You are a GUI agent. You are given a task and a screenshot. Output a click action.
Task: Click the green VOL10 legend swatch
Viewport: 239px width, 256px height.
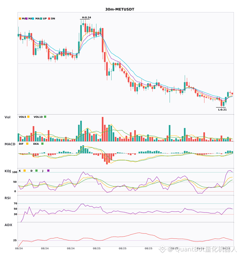pos(45,117)
